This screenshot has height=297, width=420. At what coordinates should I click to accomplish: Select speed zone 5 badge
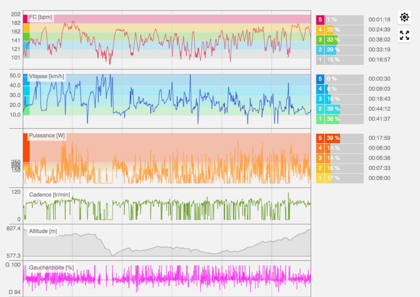320,79
